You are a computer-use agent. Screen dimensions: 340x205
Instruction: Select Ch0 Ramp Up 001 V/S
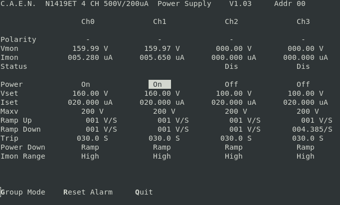click(101, 120)
